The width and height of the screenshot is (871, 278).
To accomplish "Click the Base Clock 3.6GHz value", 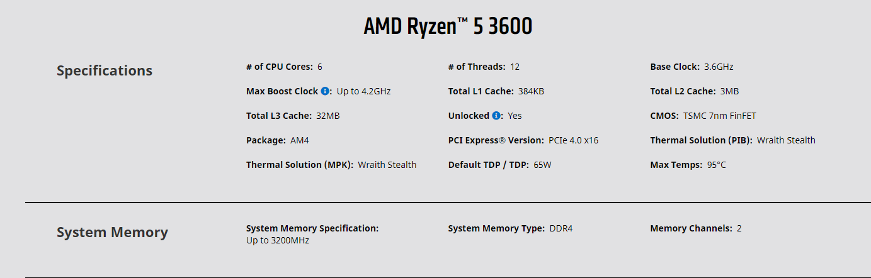I will (719, 67).
